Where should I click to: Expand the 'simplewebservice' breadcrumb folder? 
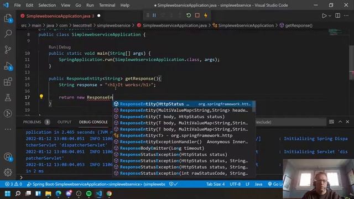[113, 25]
